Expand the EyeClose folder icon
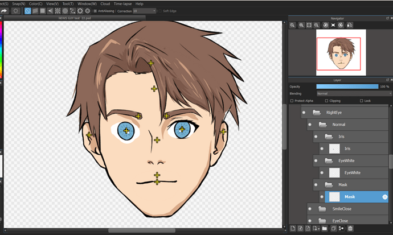 (x=322, y=221)
